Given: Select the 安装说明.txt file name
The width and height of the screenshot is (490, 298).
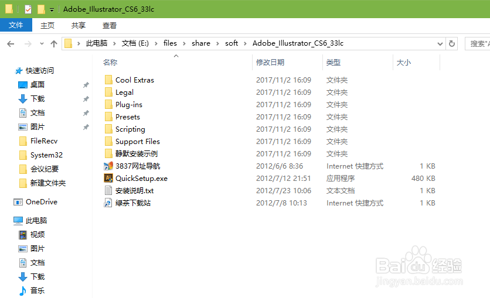Looking at the screenshot, I should 135,191.
